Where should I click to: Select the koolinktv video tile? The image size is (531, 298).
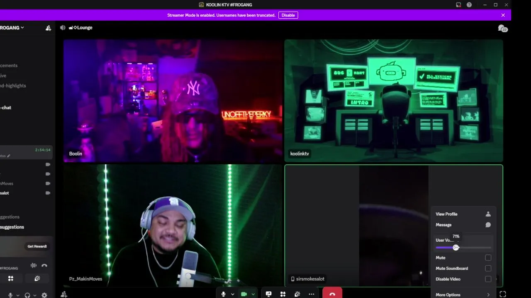(x=394, y=101)
